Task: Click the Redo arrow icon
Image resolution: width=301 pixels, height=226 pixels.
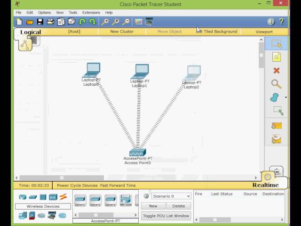Action: coord(93,22)
